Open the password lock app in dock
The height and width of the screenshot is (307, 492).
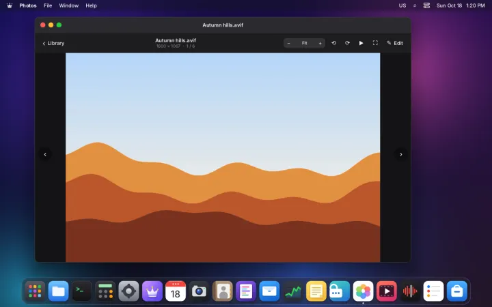coord(340,291)
